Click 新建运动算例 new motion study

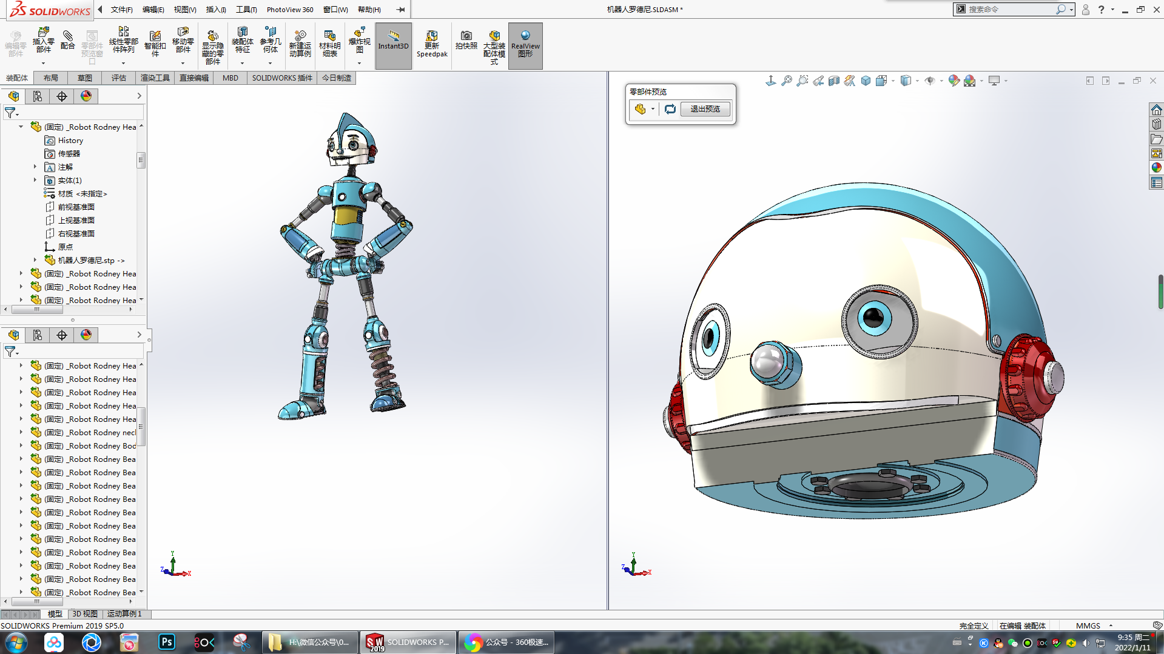[x=300, y=44]
